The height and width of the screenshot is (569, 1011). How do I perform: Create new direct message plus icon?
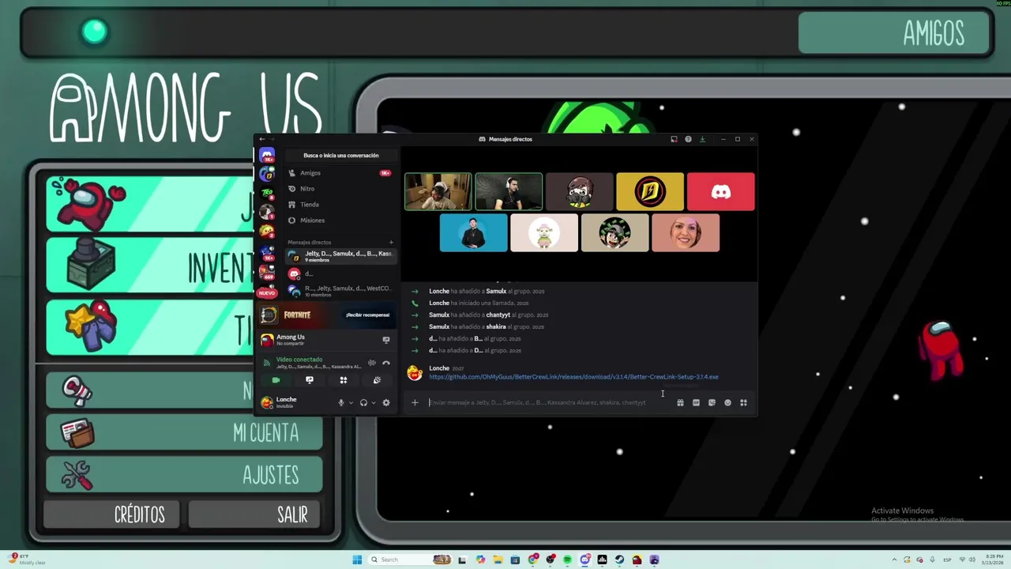click(x=391, y=243)
